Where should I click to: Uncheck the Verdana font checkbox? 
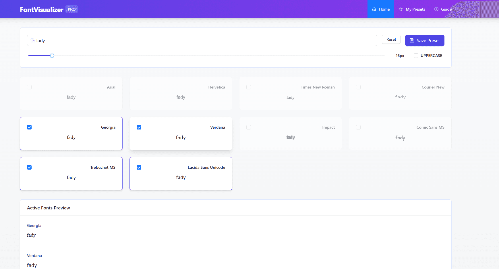139,127
